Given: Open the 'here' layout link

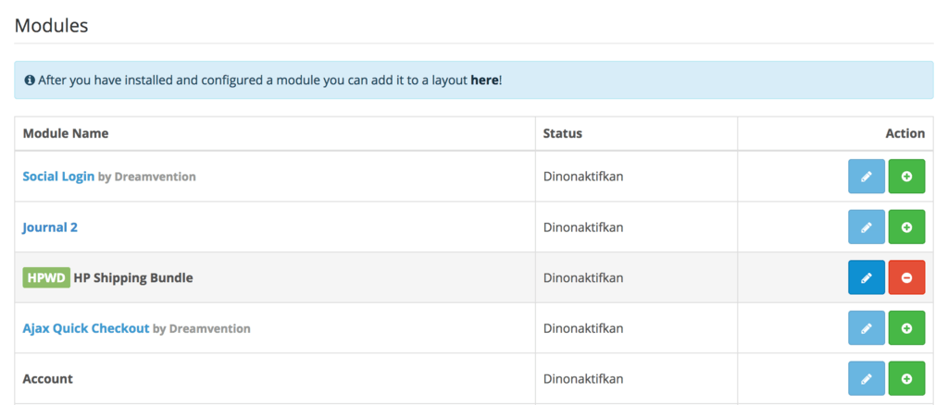Looking at the screenshot, I should [x=484, y=80].
